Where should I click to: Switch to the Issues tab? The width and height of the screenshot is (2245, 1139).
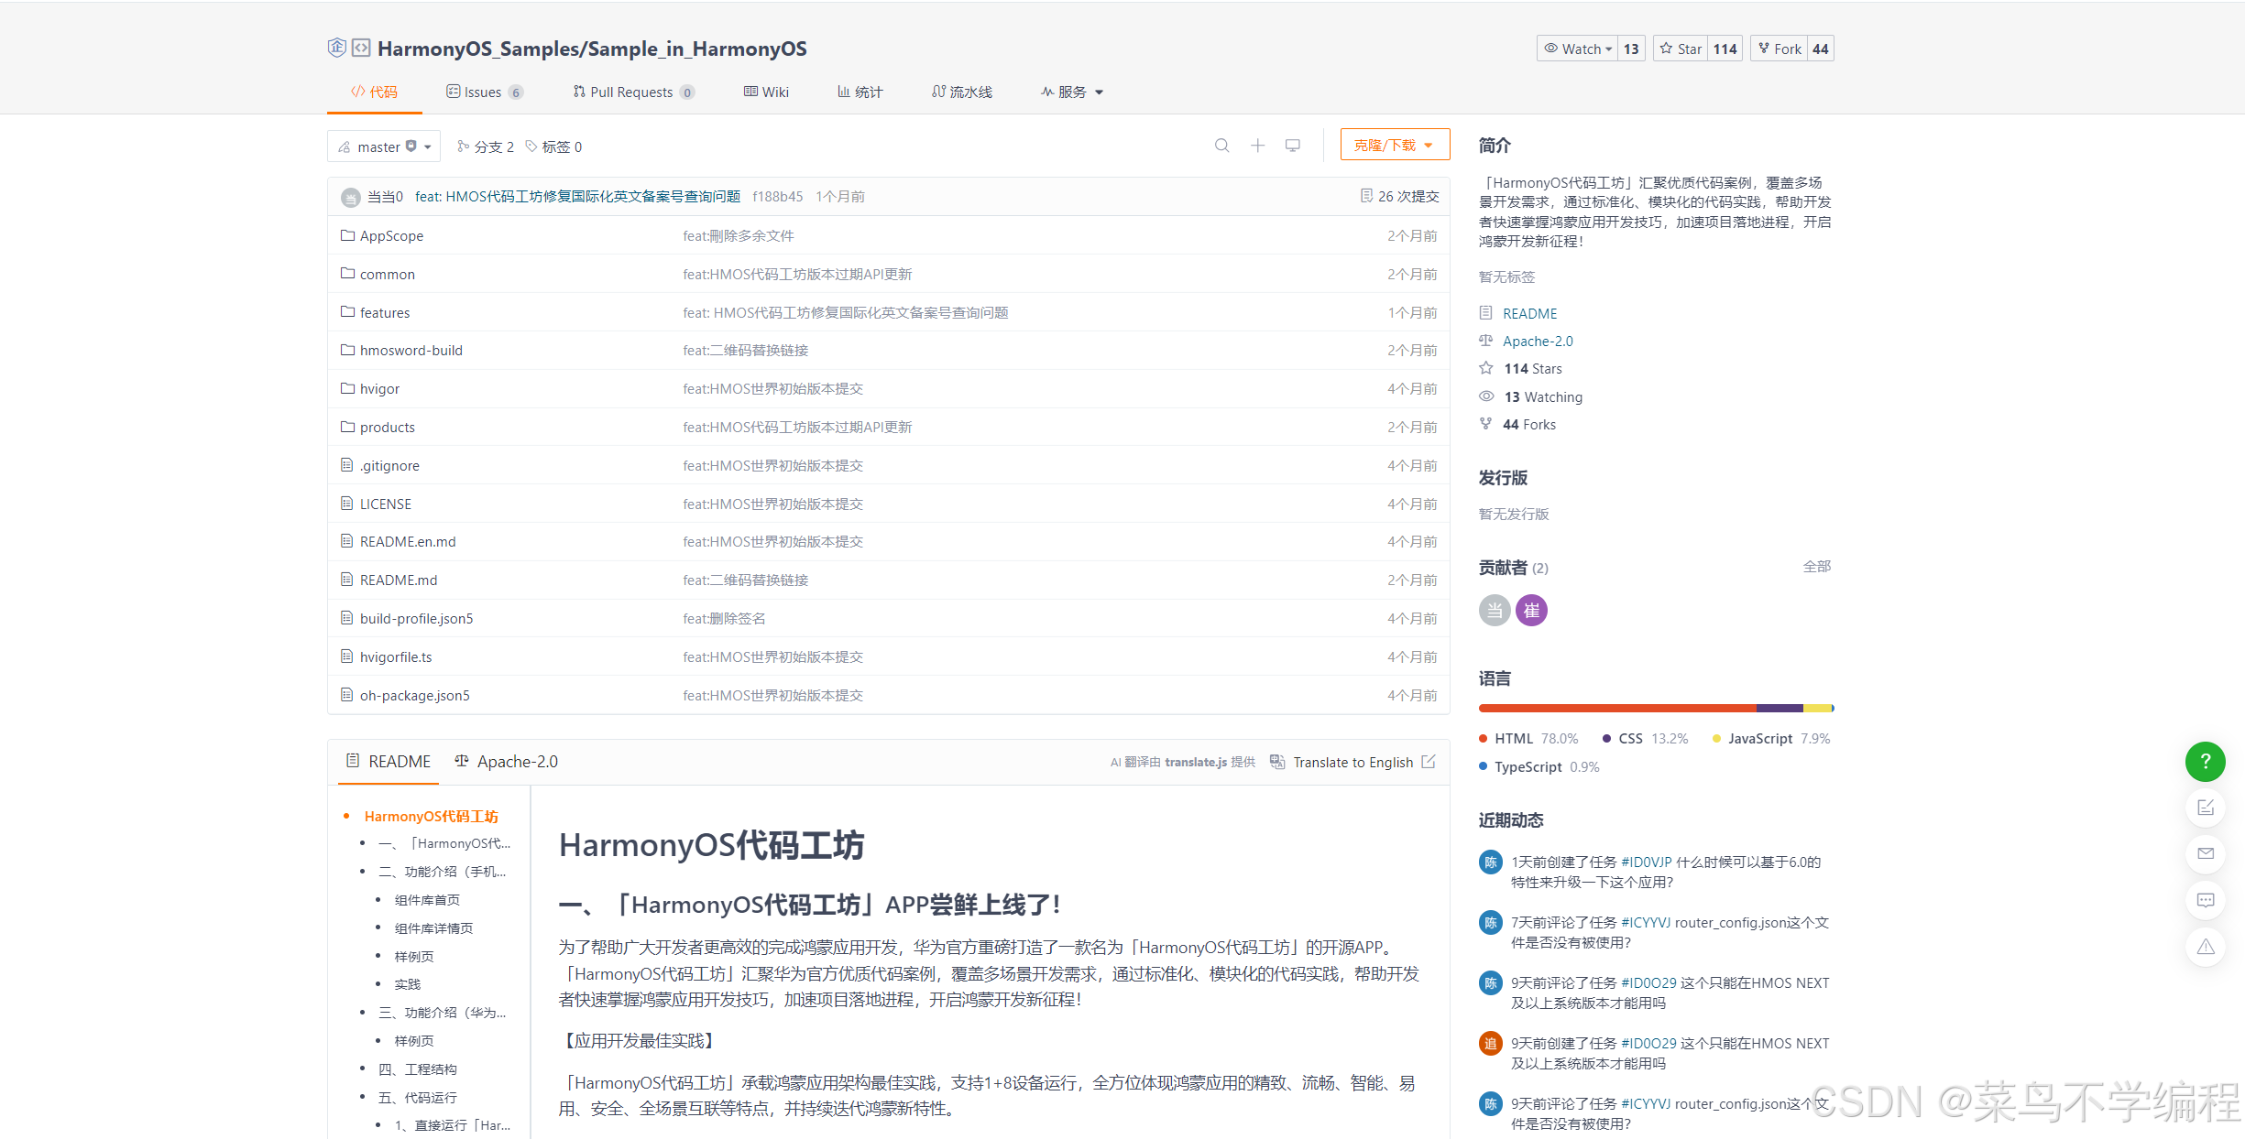pos(482,92)
